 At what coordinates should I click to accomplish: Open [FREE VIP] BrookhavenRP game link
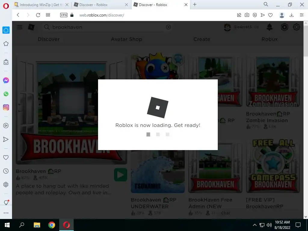click(x=265, y=203)
